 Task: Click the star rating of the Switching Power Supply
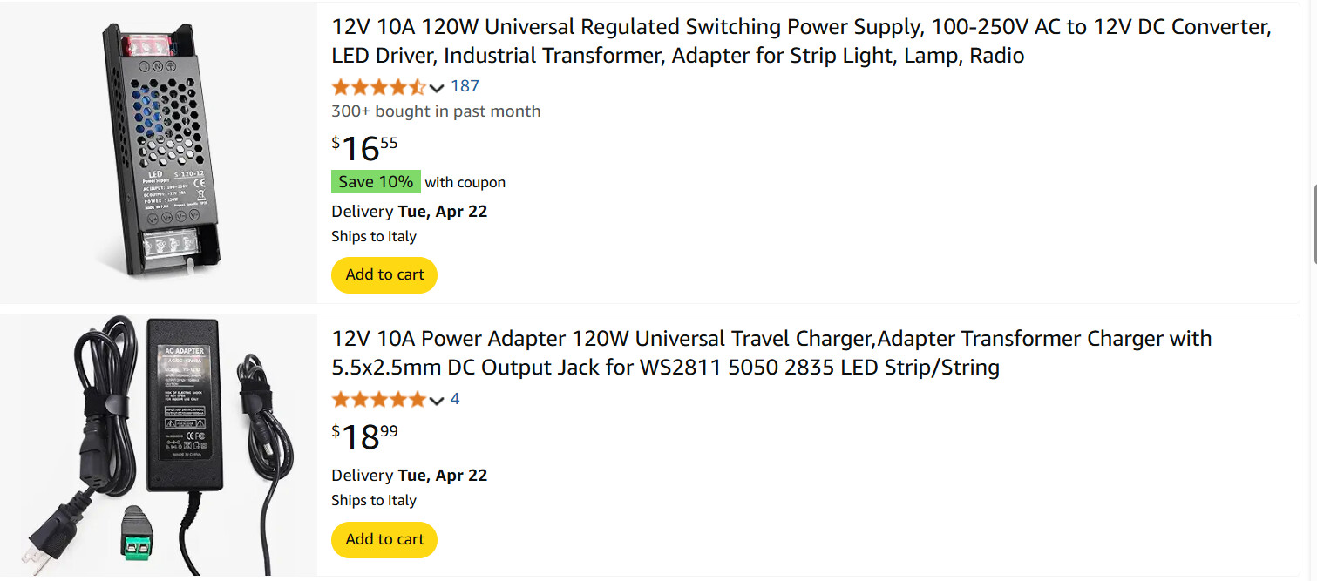click(378, 86)
